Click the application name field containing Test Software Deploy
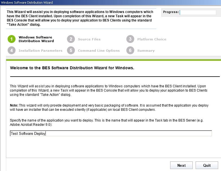The width and height of the screenshot is (221, 171). click(x=111, y=133)
